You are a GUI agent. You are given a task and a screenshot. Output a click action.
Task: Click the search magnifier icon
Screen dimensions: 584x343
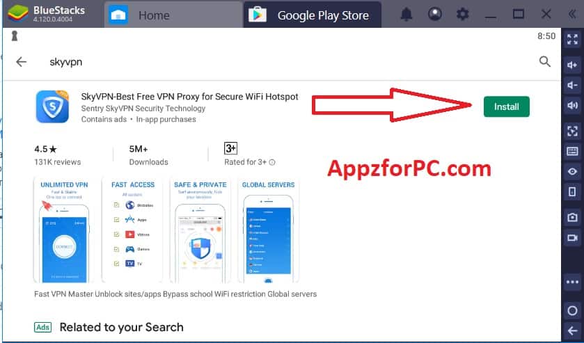coord(544,61)
